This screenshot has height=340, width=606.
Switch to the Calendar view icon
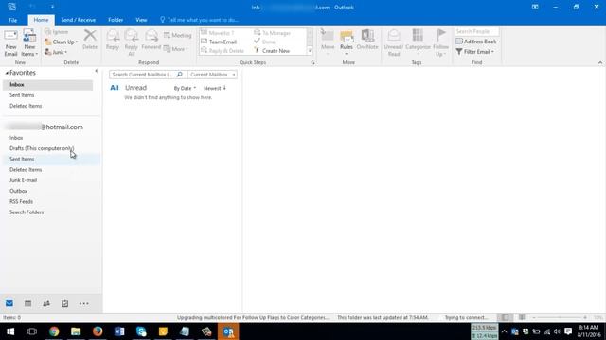[27, 304]
